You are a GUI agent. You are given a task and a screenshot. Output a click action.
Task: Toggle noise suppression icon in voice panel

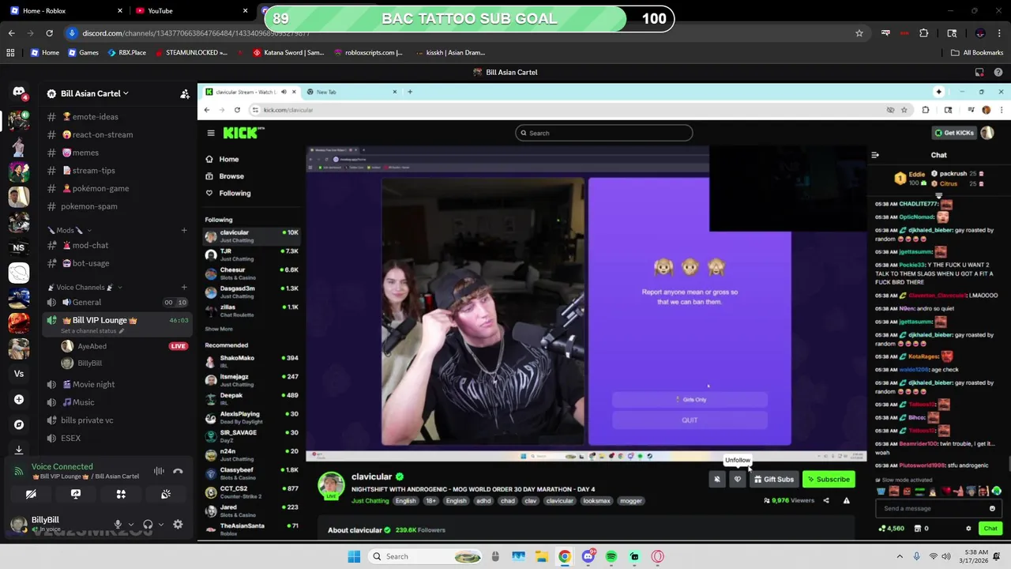coord(159,471)
